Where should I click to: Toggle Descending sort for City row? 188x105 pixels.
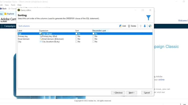point(93,41)
